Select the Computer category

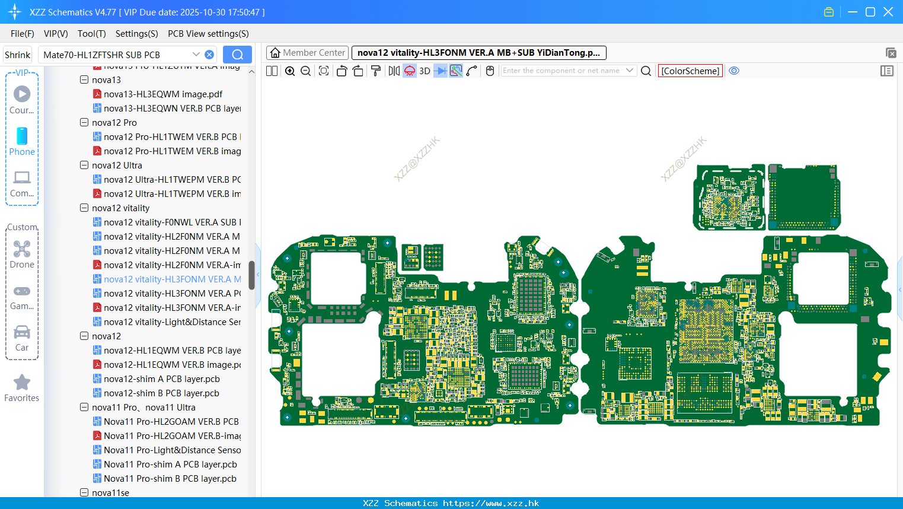tap(22, 183)
